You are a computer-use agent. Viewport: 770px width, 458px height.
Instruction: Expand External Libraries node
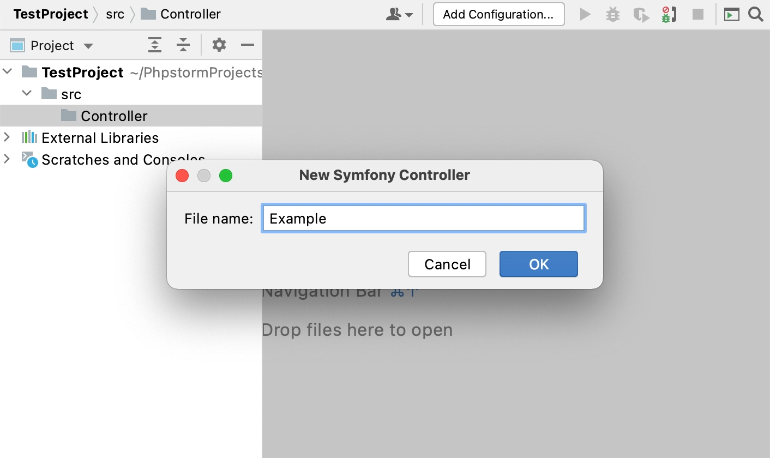pos(7,137)
